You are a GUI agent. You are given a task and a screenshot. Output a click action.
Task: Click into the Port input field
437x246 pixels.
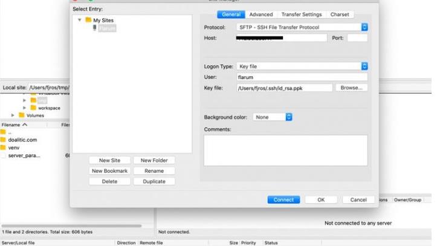pyautogui.click(x=357, y=38)
